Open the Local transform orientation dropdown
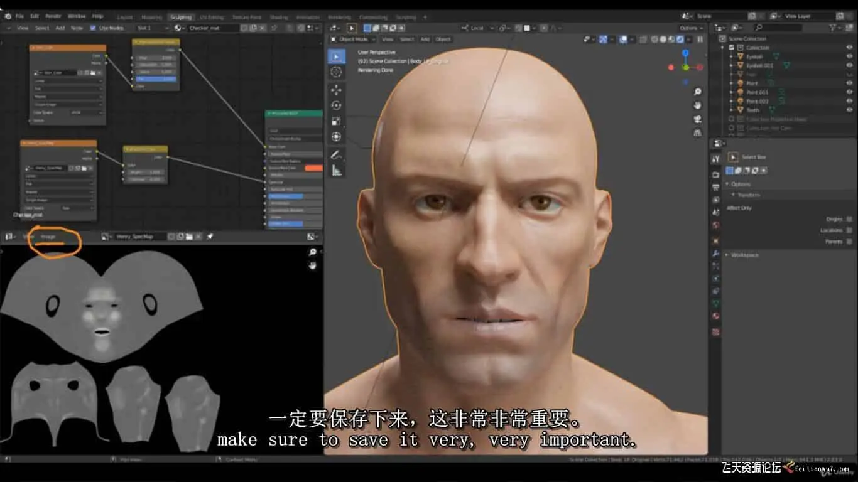Image resolution: width=858 pixels, height=482 pixels. (x=477, y=28)
